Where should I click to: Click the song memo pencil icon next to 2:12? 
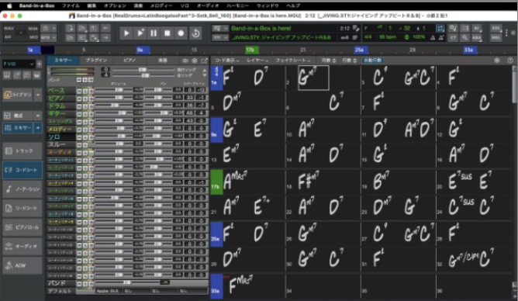tap(355, 29)
